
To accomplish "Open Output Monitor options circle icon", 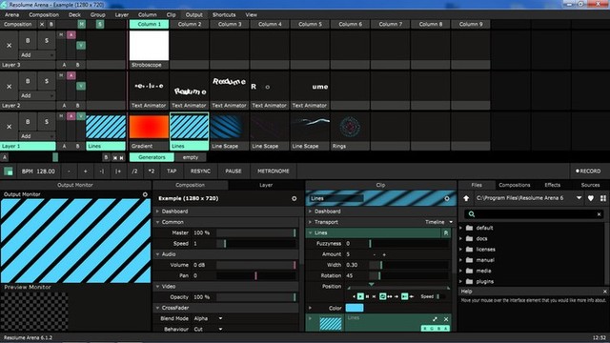I will point(145,194).
